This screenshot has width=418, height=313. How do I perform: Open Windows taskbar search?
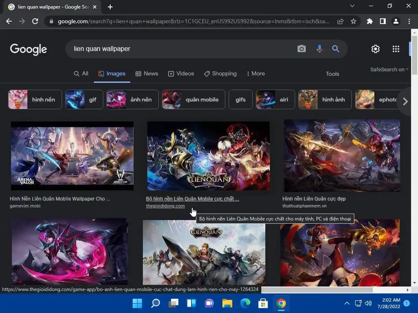(x=156, y=303)
